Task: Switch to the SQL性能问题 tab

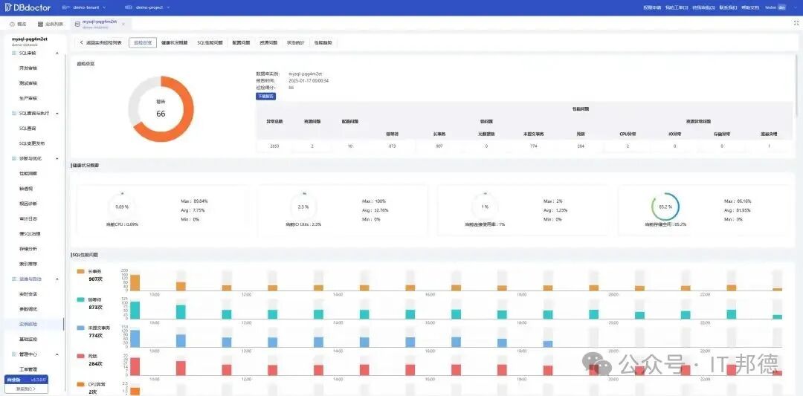Action: coord(210,43)
